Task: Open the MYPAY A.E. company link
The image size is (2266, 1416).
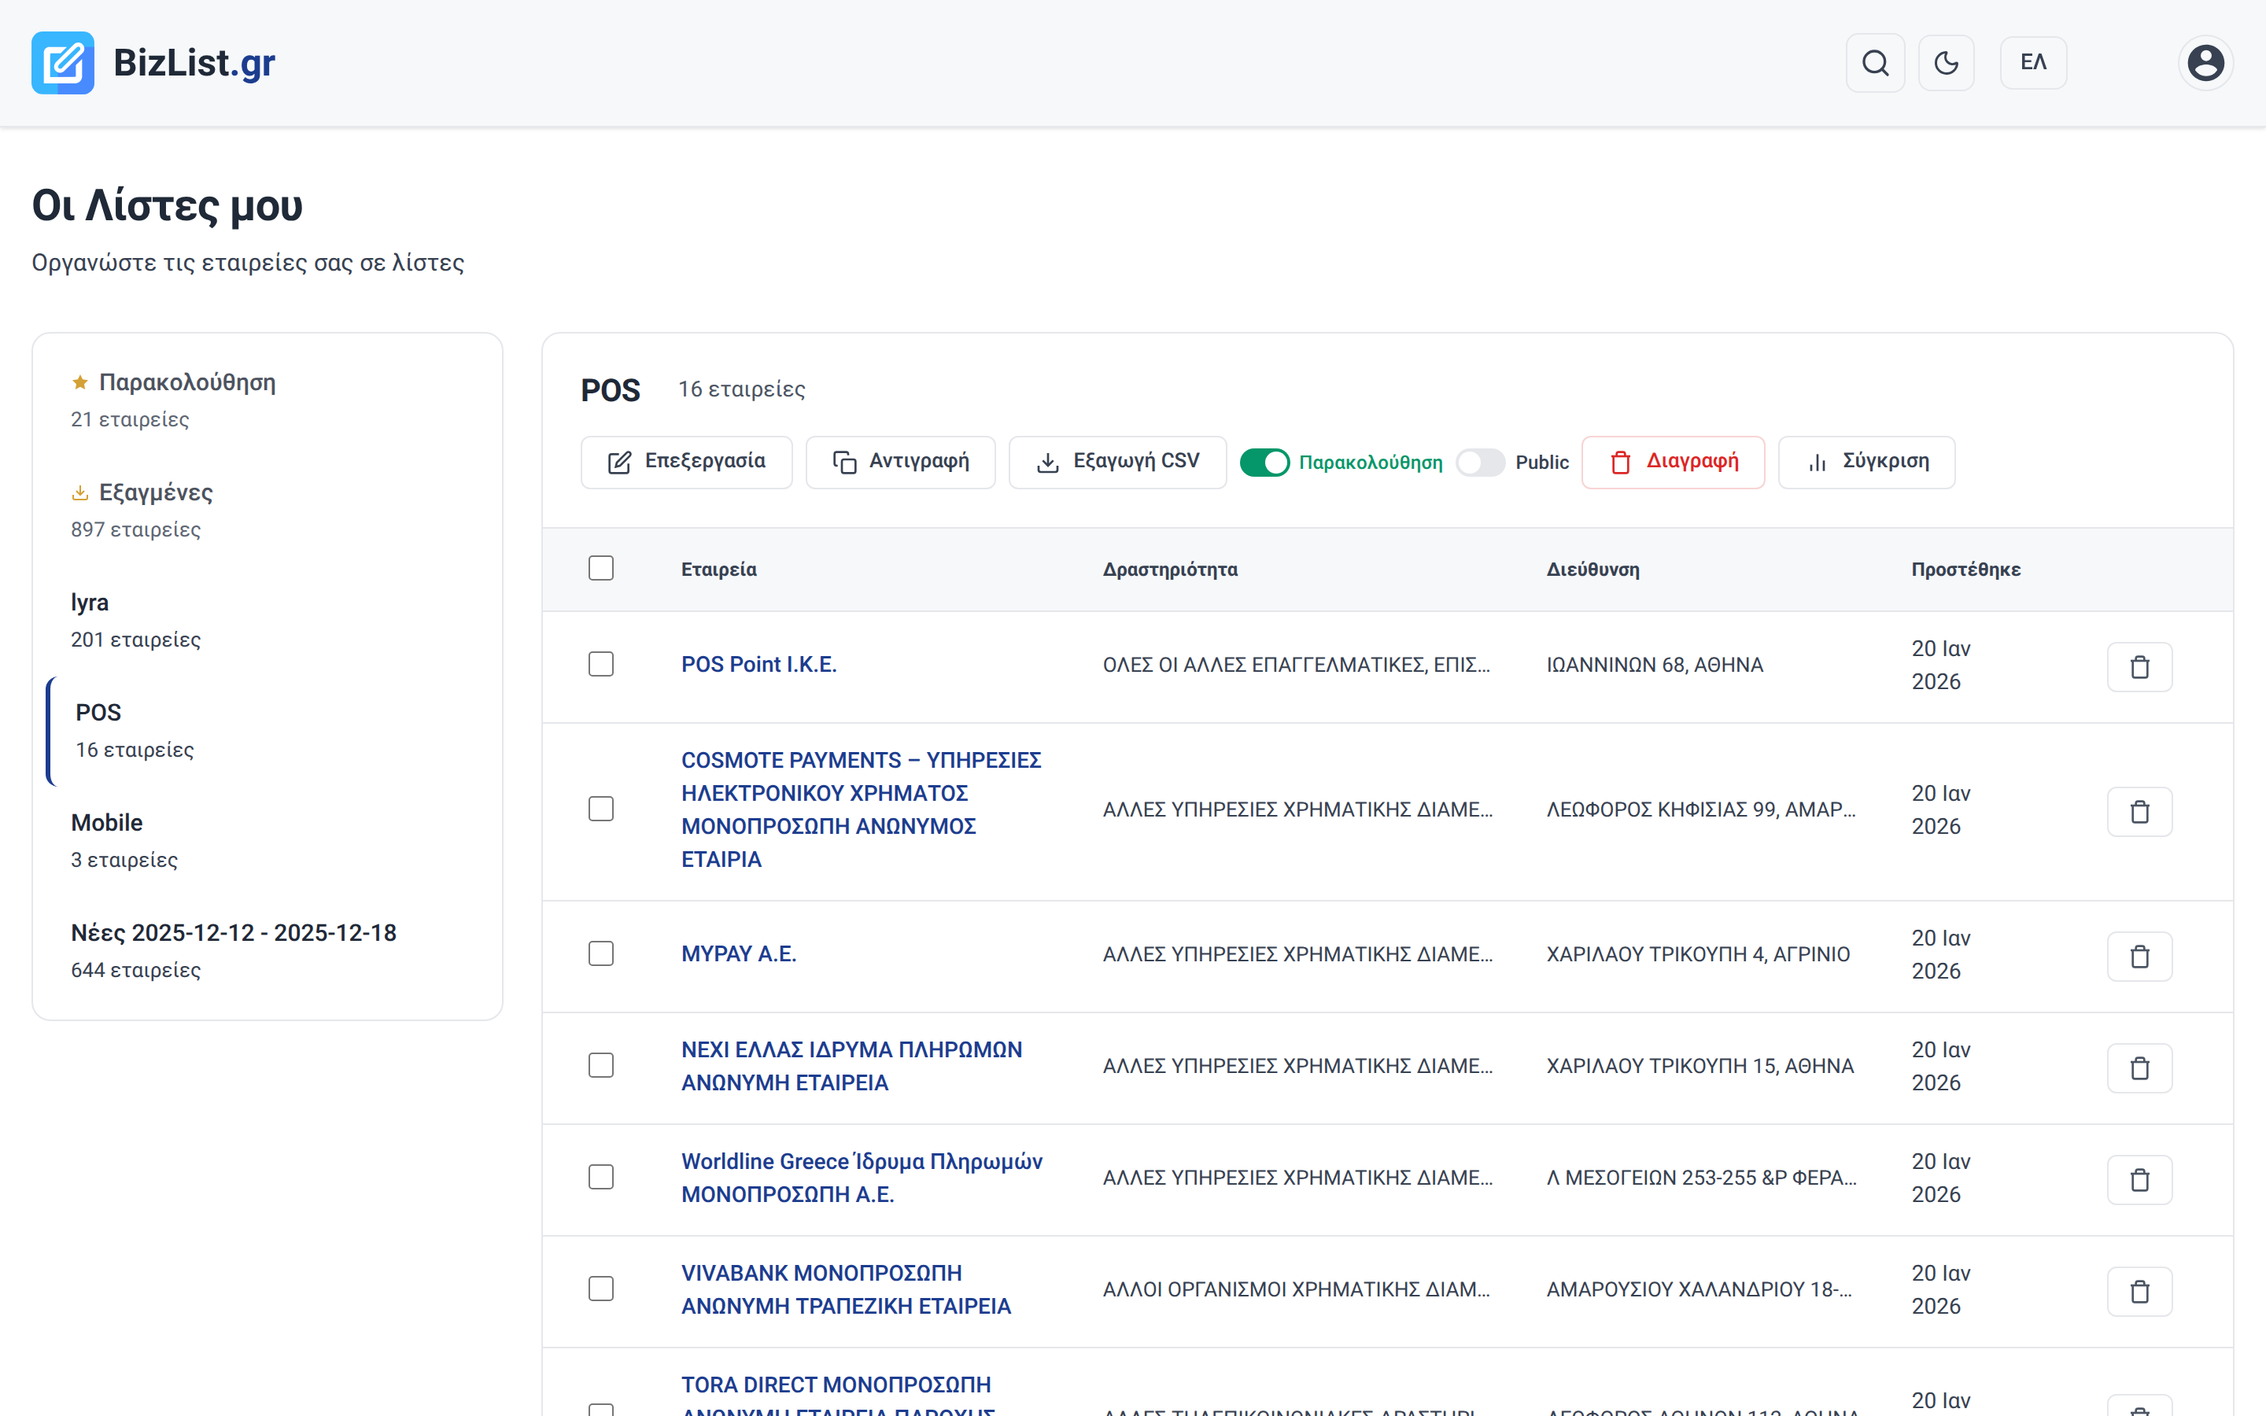Action: click(739, 953)
